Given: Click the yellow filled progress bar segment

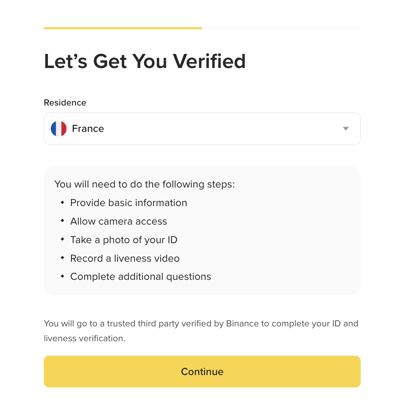Looking at the screenshot, I should pos(123,28).
